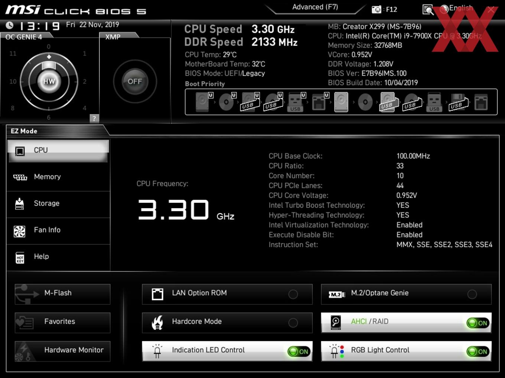Open Hardware Monitor
Viewport: 505px width, 378px height.
click(x=62, y=351)
